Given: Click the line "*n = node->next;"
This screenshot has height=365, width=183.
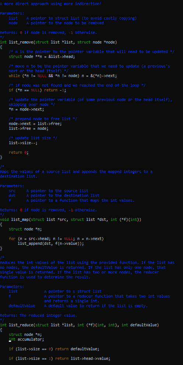Looking at the screenshot, I should (x=26, y=109).
